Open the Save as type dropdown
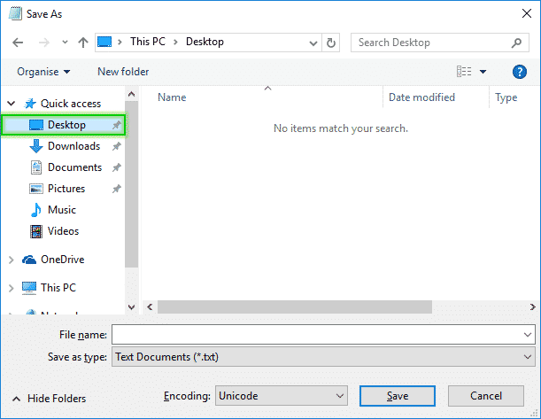541x419 pixels. pos(322,357)
